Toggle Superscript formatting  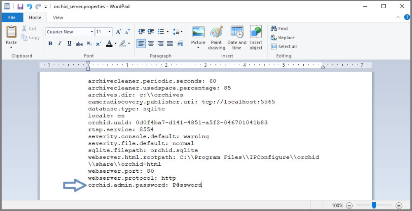[98, 44]
